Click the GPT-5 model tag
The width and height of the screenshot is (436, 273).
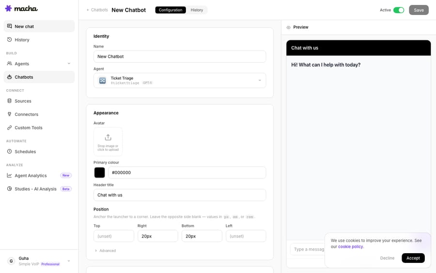147,82
